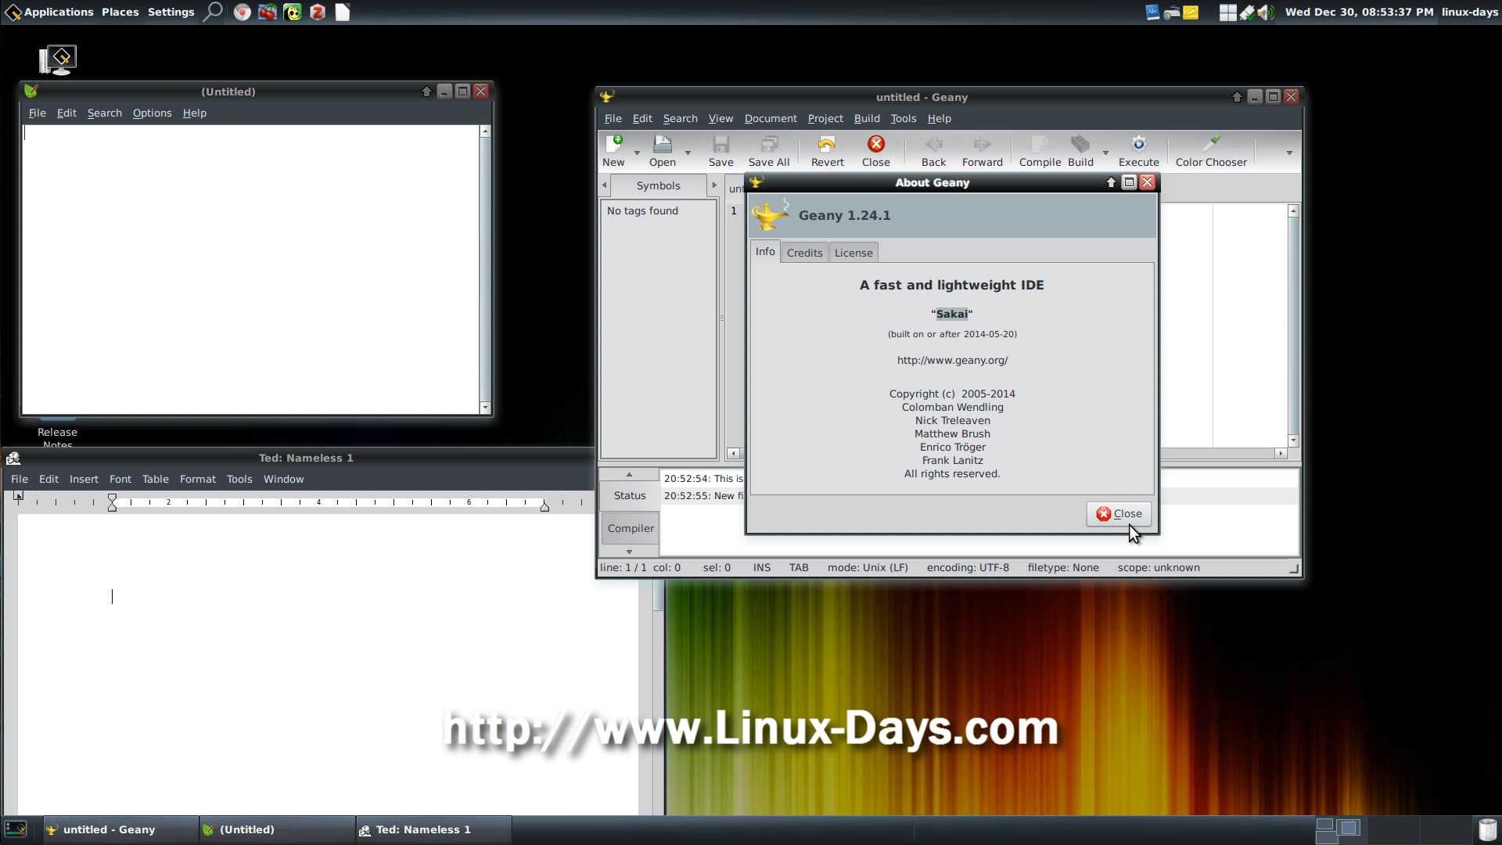The height and width of the screenshot is (845, 1502).
Task: Switch to the Ted: Nameless 1 taskbar button
Action: (x=433, y=829)
